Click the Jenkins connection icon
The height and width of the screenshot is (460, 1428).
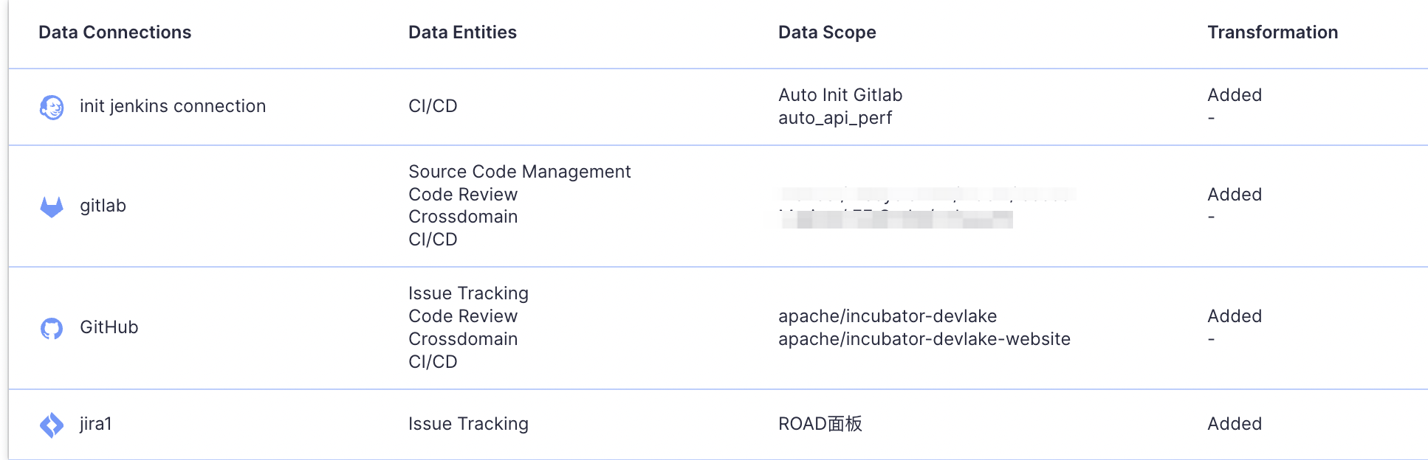(52, 107)
